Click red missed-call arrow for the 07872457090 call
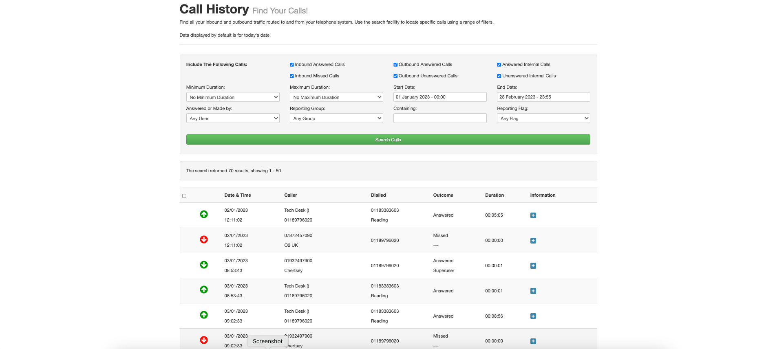The width and height of the screenshot is (775, 349). coord(204,239)
